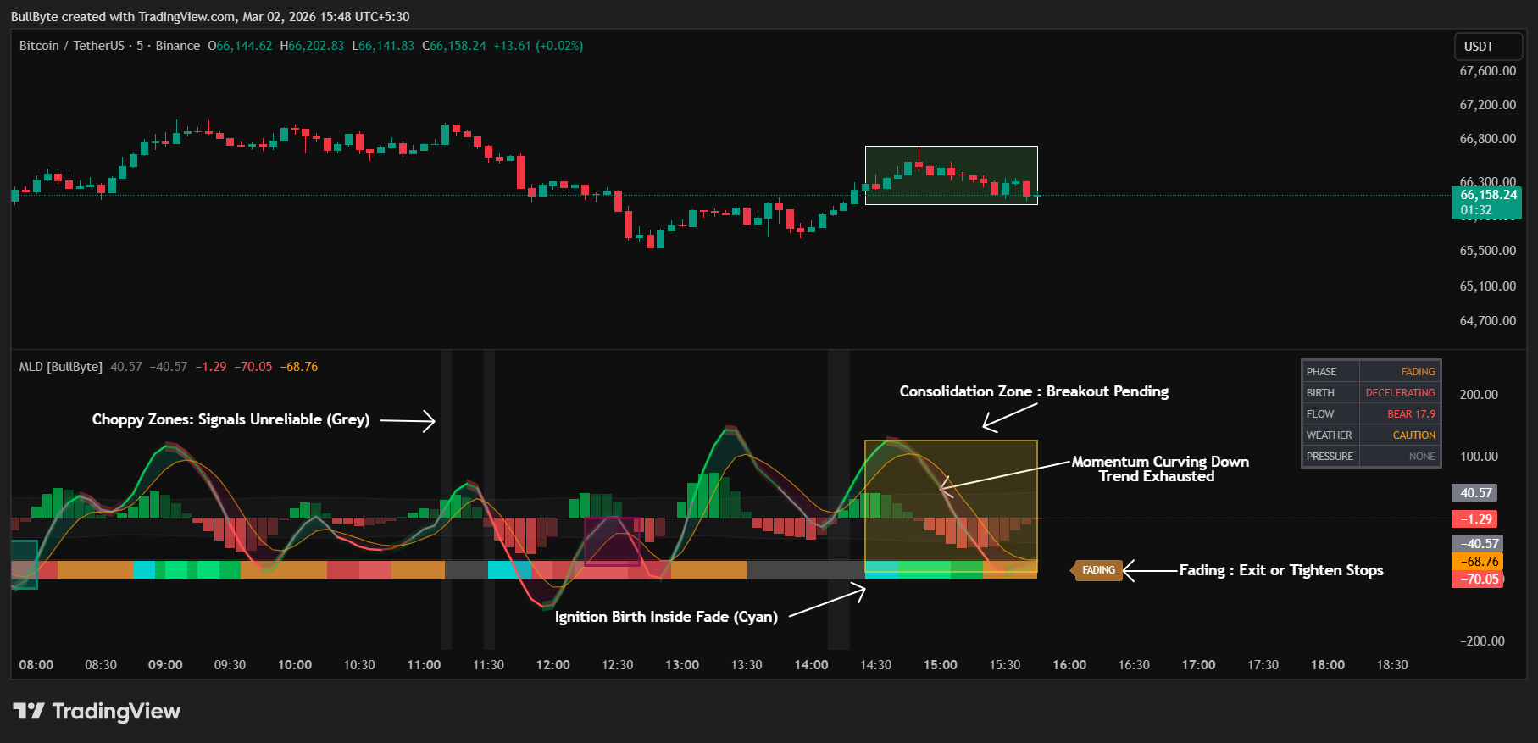Select the Consolidation Zone : Breakout Pending text
The width and height of the screenshot is (1538, 743).
1034,391
